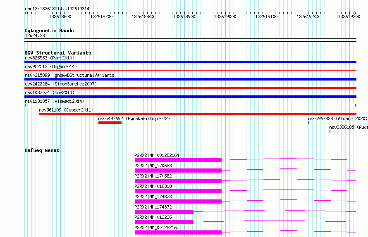Select the shorter NM_012226 exon block
Screen dimensions: 368x237
tap(164, 222)
